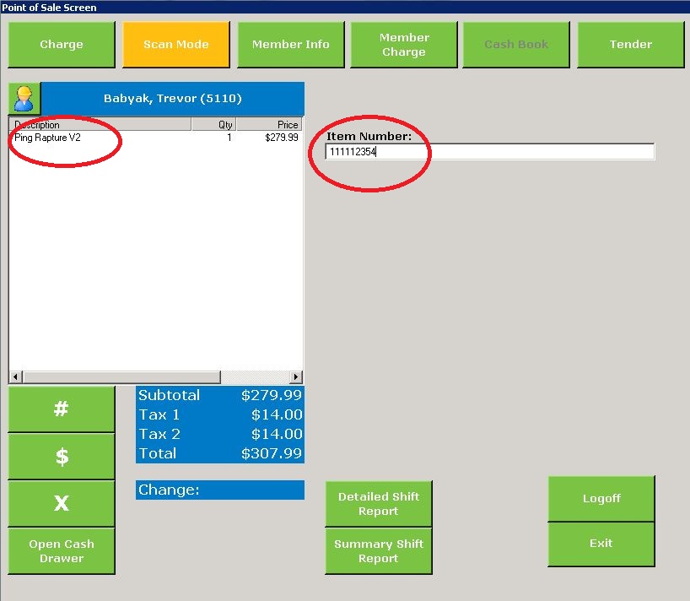Click Open Cash Drawer
Screen dimensions: 690x601
(x=62, y=551)
